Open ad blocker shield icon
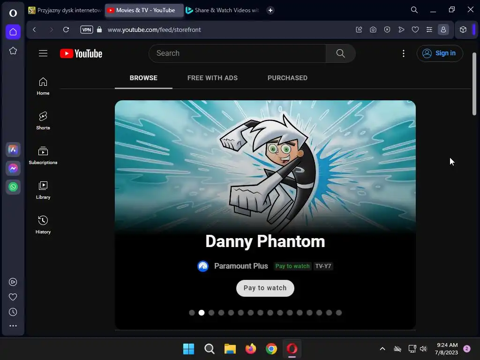 tap(387, 30)
